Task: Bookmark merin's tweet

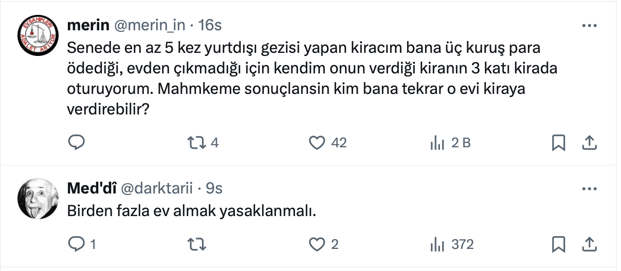Action: coord(558,143)
